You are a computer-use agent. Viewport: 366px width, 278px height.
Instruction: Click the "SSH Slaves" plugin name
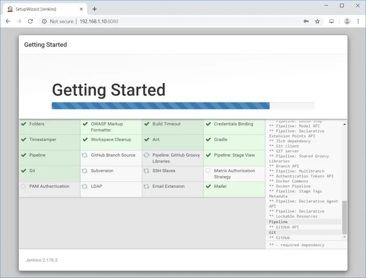tap(164, 171)
